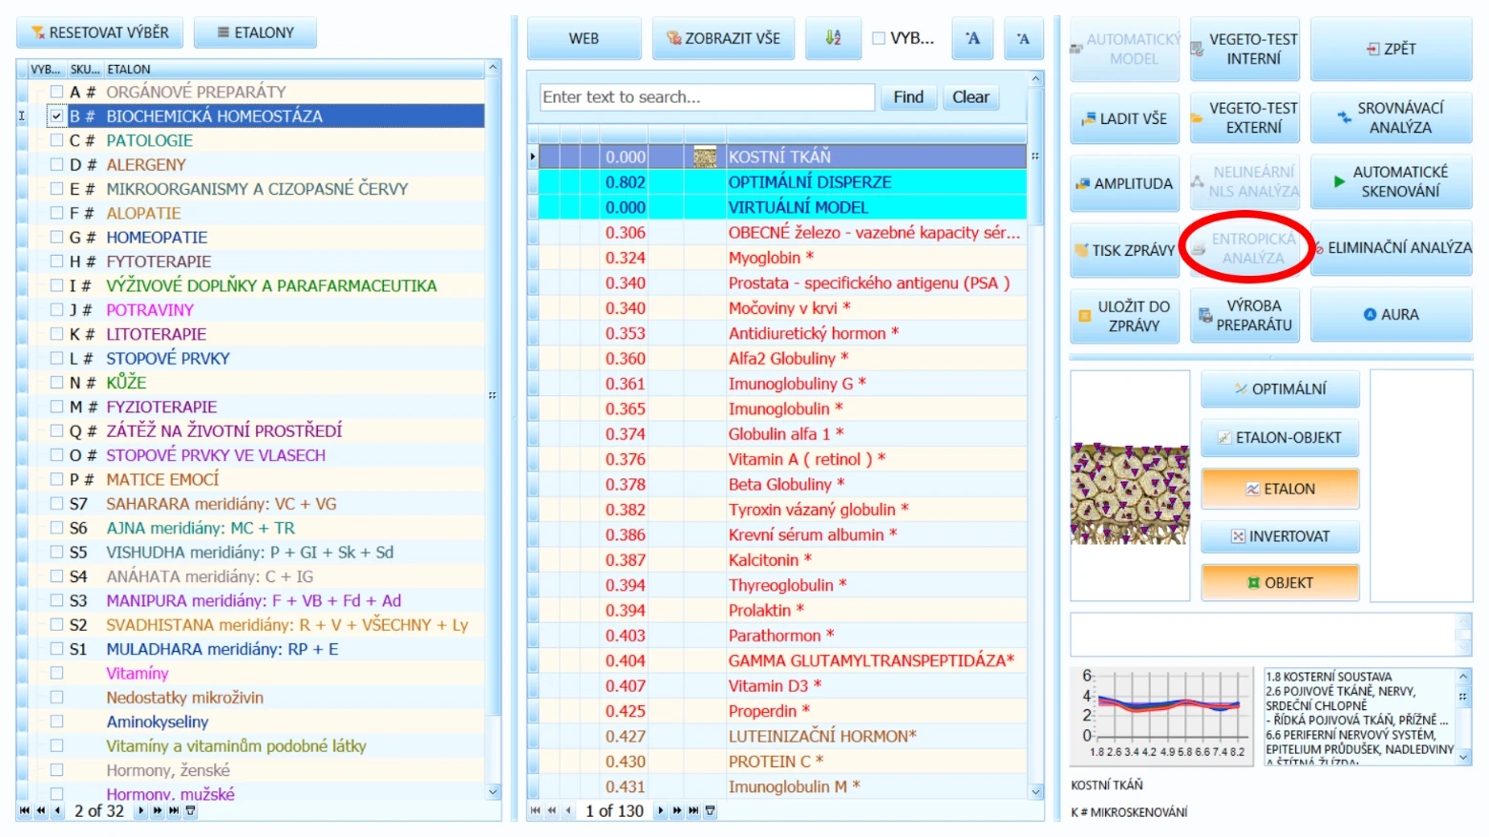Click the Find button
The image size is (1489, 837).
pos(908,97)
